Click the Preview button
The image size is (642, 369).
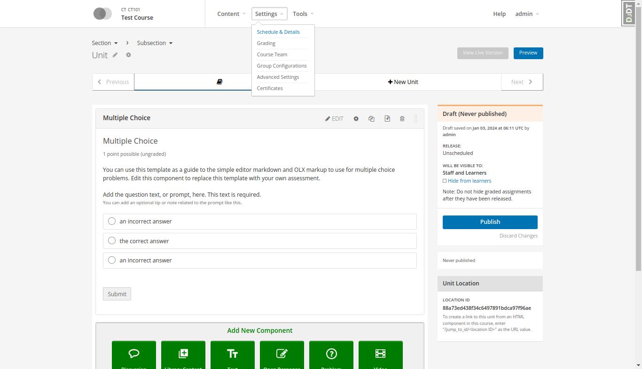tap(528, 53)
